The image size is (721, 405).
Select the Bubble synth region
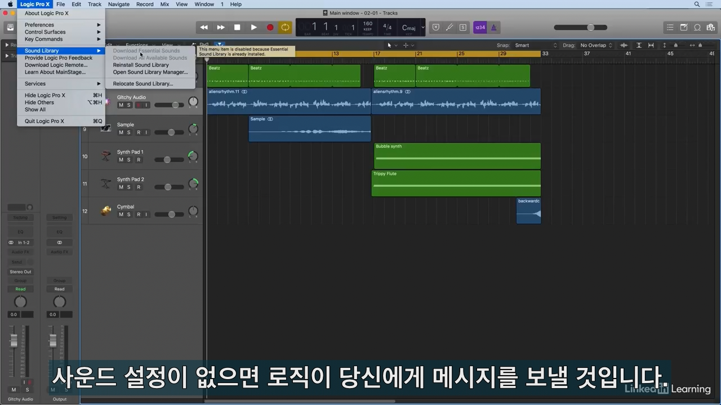click(457, 156)
